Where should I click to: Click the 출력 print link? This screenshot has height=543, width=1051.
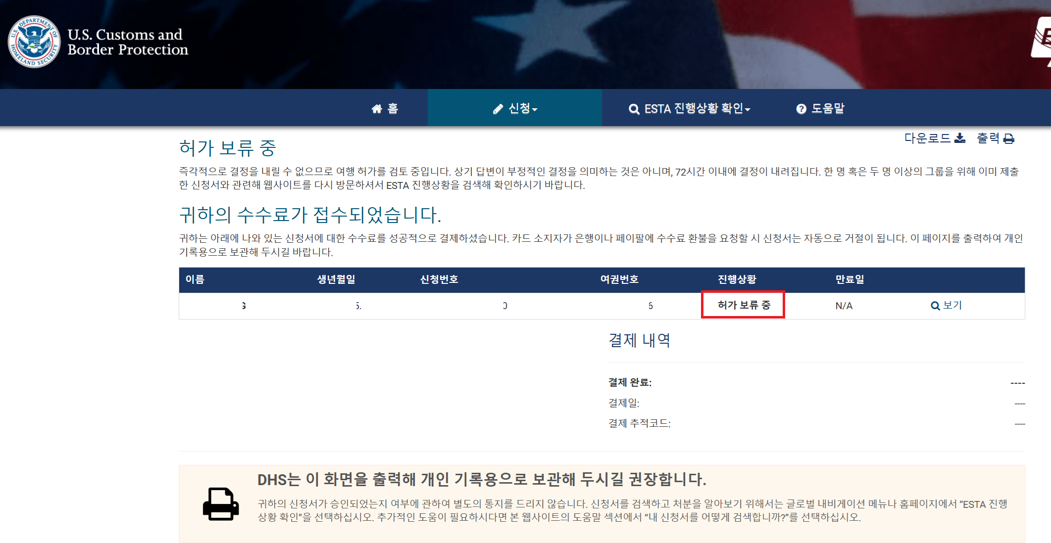988,138
